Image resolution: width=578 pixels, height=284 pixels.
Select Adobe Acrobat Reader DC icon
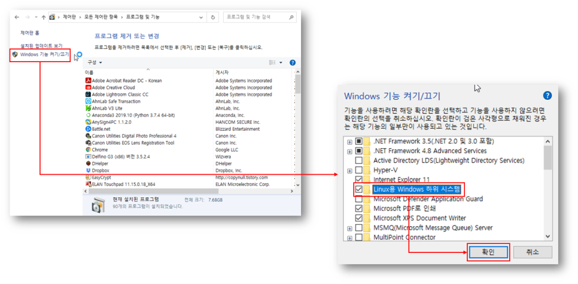pyautogui.click(x=88, y=81)
